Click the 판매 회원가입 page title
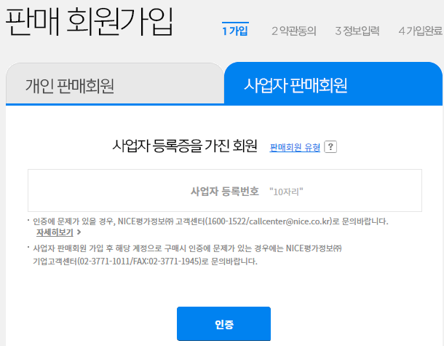Image resolution: width=444 pixels, height=346 pixels. 89,22
